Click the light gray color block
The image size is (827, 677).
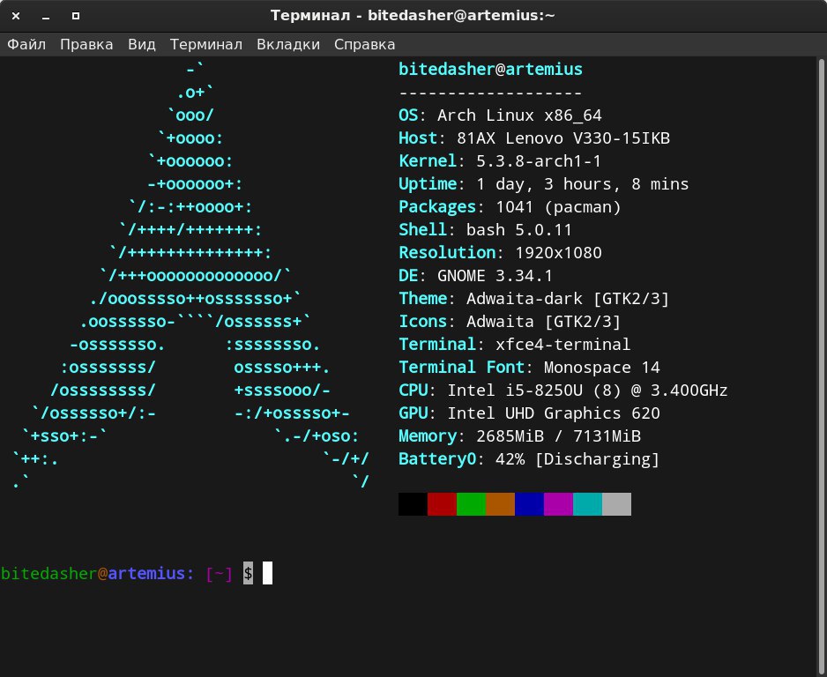coord(616,504)
